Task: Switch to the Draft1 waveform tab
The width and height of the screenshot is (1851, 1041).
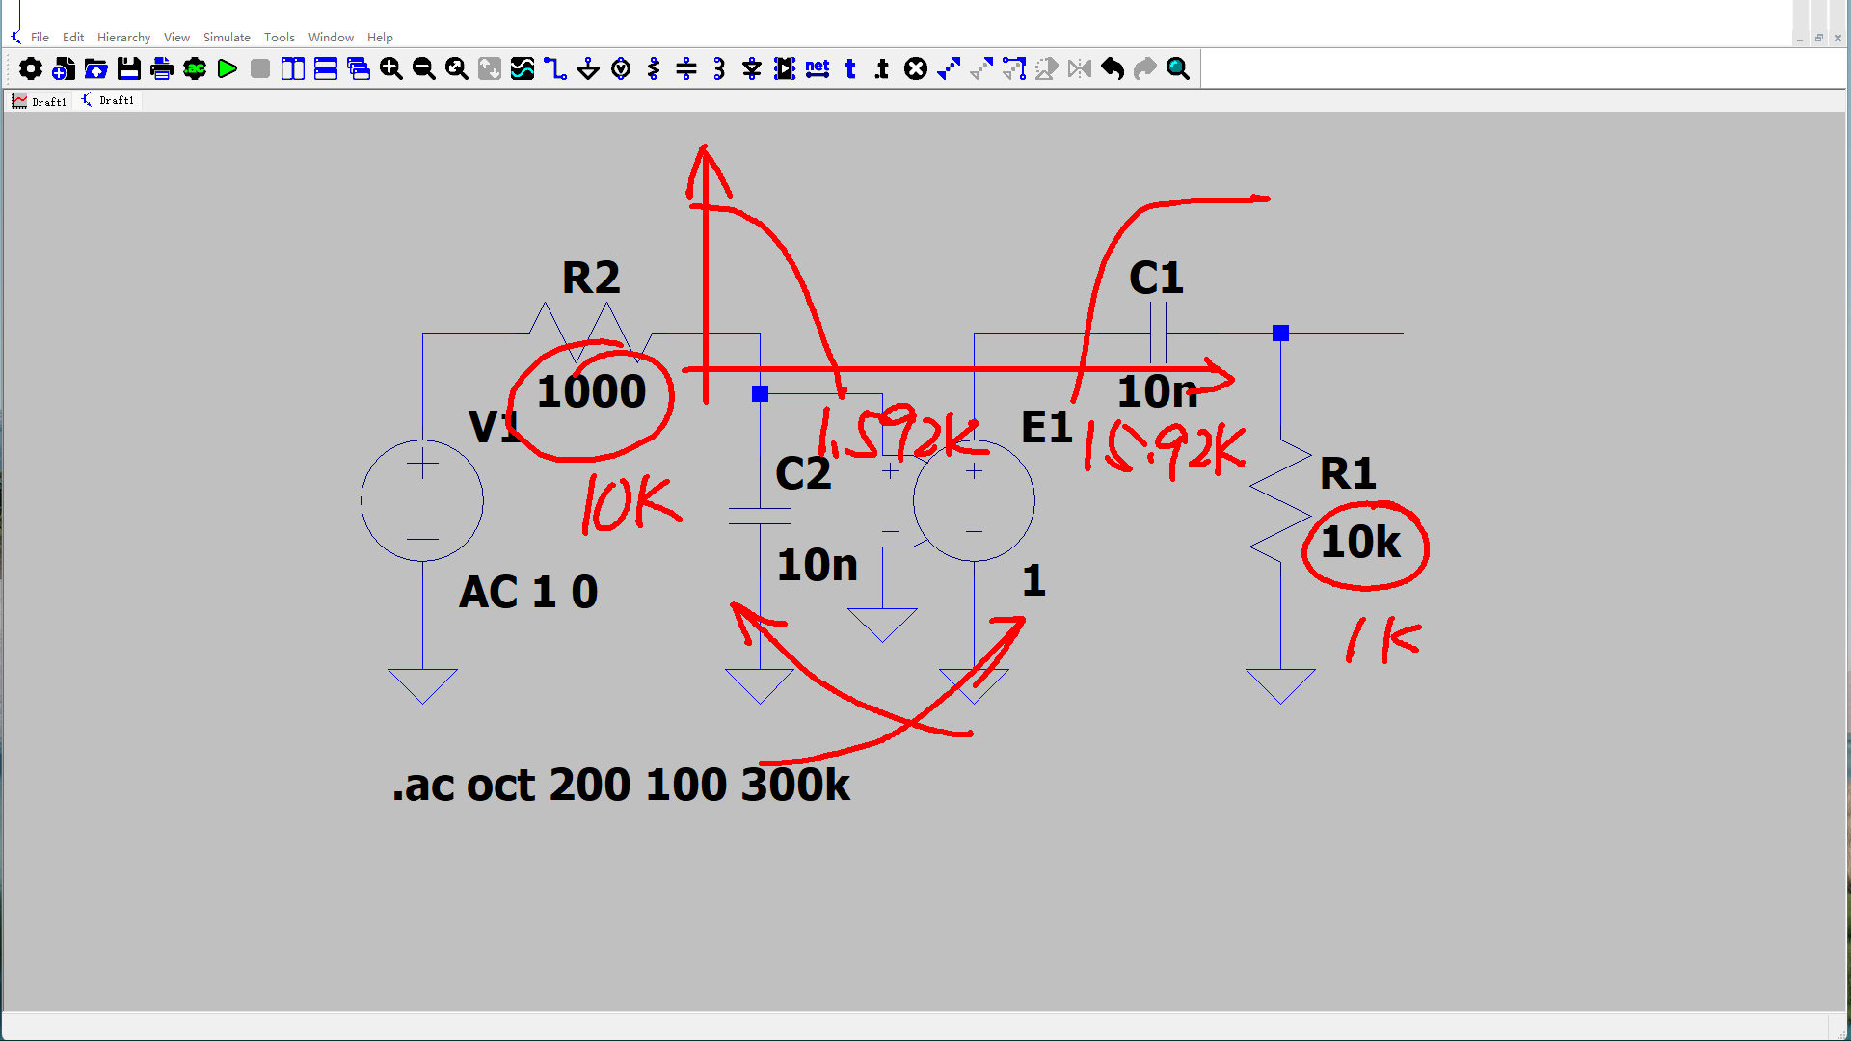Action: (x=39, y=101)
